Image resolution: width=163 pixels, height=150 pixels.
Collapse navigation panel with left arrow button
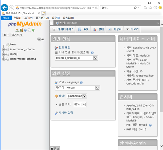point(51,23)
